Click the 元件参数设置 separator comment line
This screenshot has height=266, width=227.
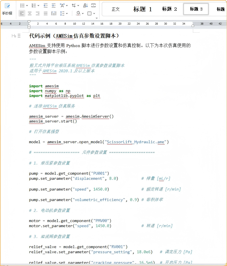[92, 152]
